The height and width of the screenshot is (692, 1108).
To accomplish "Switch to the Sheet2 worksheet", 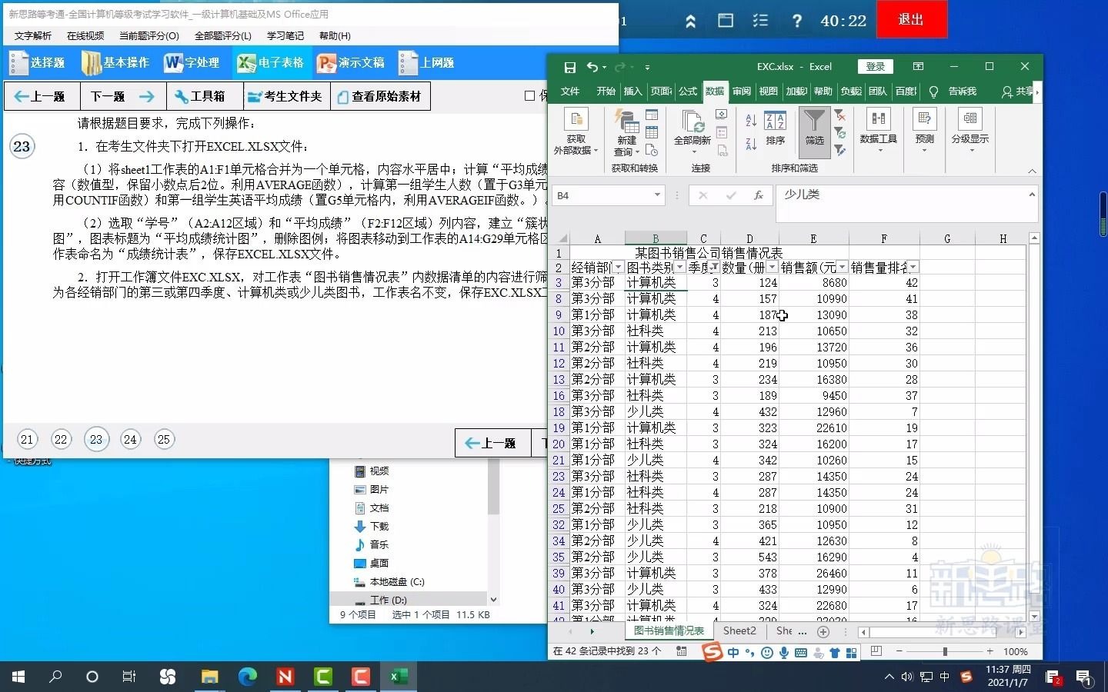I will click(739, 630).
